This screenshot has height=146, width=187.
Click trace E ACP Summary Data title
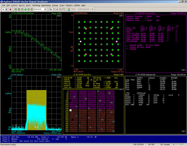pos(145,13)
